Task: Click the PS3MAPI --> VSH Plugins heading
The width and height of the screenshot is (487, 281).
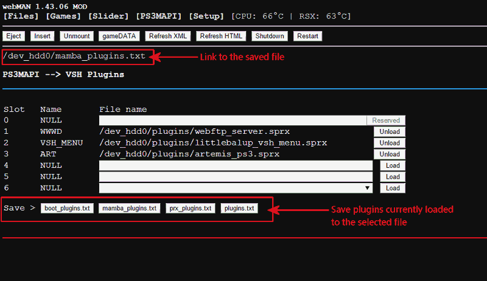Action: [63, 75]
